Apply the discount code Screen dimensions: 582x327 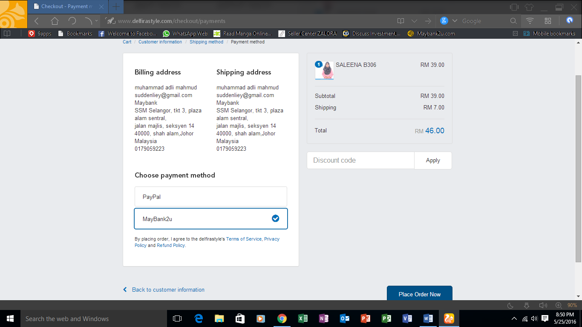point(433,161)
